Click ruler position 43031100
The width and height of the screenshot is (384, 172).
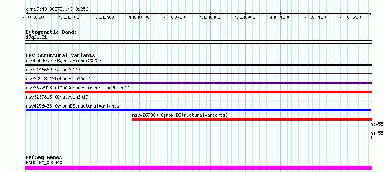316,17
